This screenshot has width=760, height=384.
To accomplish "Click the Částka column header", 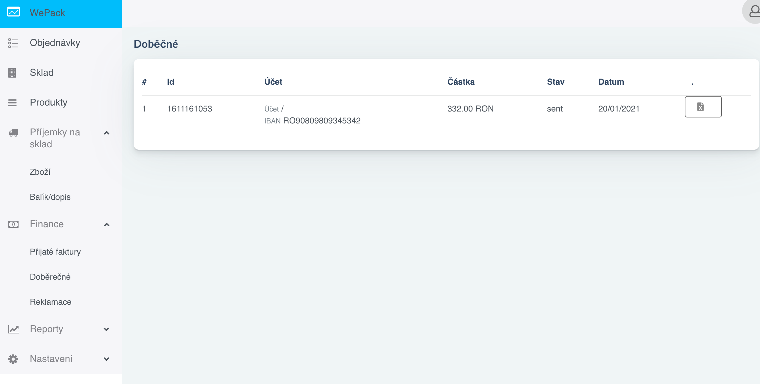I will (x=461, y=82).
